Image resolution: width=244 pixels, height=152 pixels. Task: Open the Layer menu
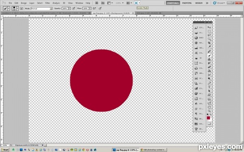[32, 3]
